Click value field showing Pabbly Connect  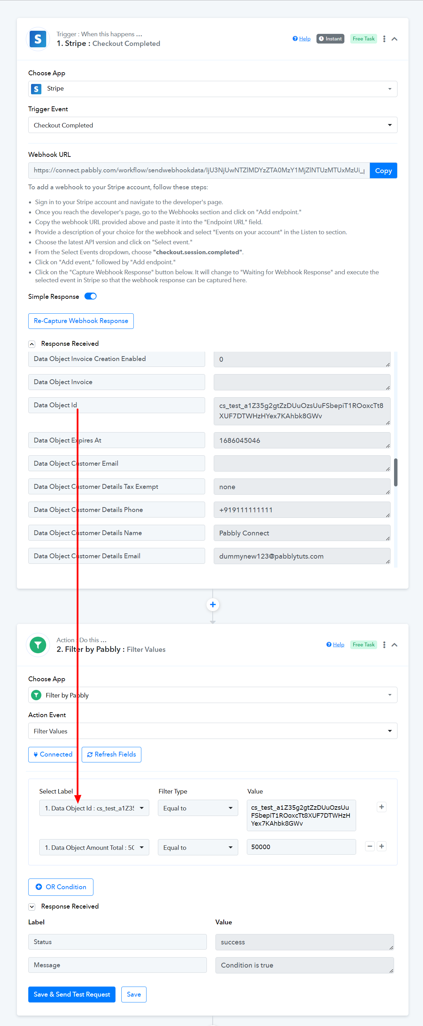(x=302, y=533)
